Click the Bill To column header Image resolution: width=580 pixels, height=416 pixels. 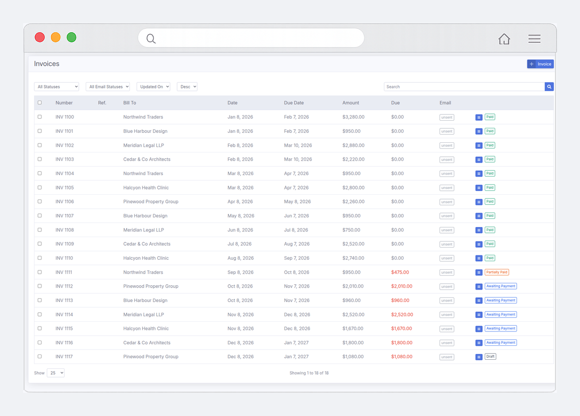[129, 103]
